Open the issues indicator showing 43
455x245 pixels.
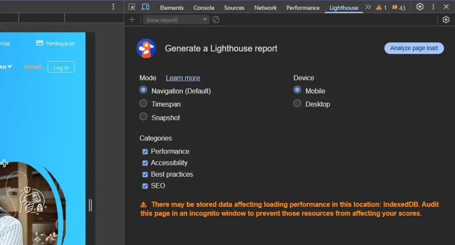(x=399, y=8)
